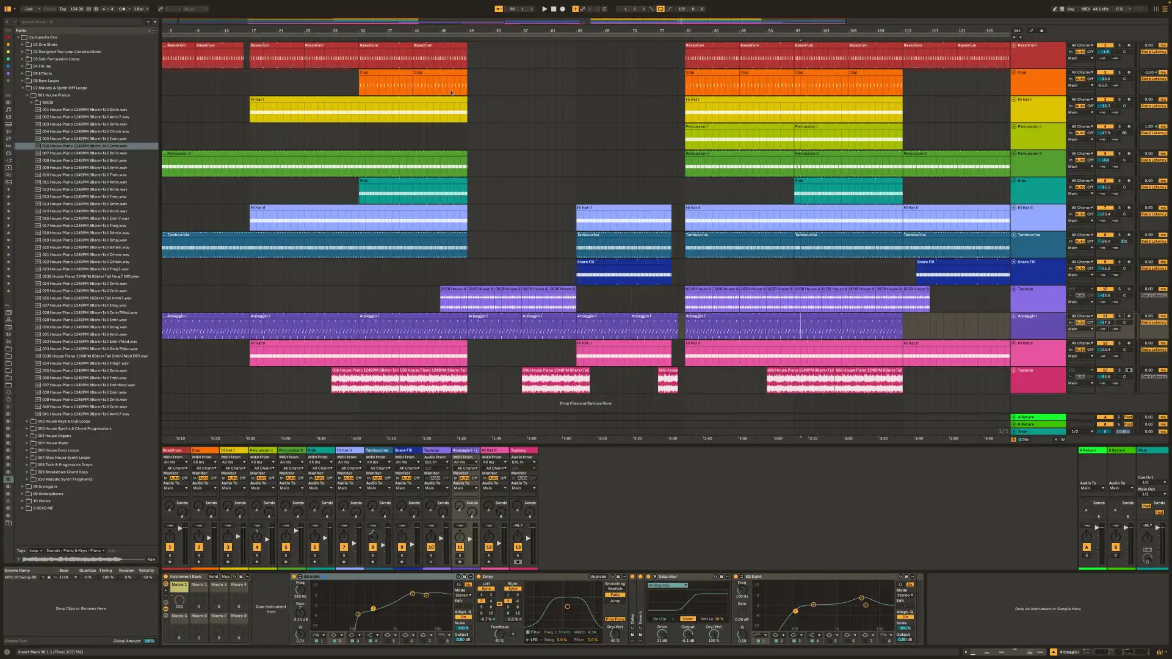Set BassDrum monitor to Off
1172x659 pixels.
click(1090, 52)
